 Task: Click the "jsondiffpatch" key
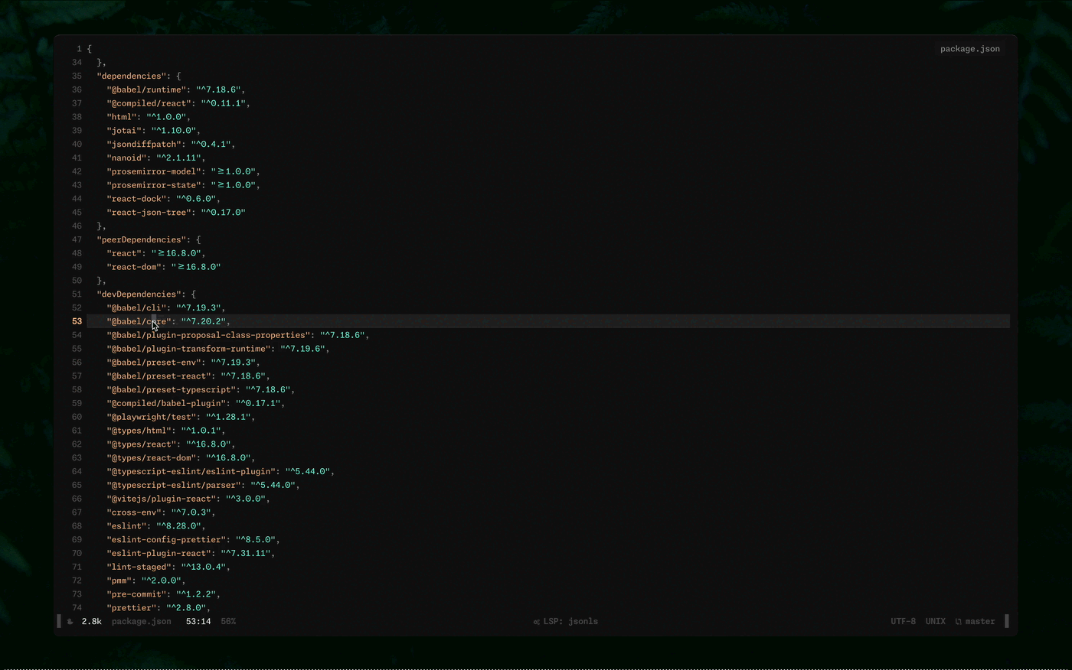144,145
